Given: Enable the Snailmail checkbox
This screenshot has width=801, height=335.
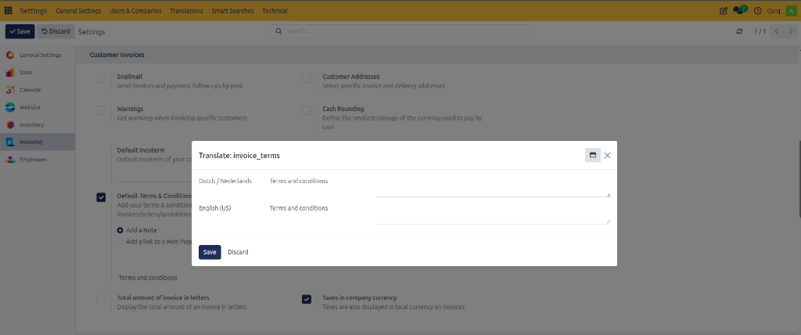Looking at the screenshot, I should (x=101, y=78).
